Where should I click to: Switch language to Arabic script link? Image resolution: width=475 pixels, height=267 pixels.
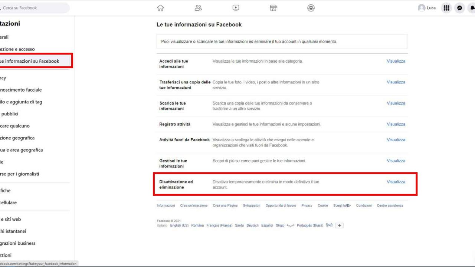(x=291, y=225)
